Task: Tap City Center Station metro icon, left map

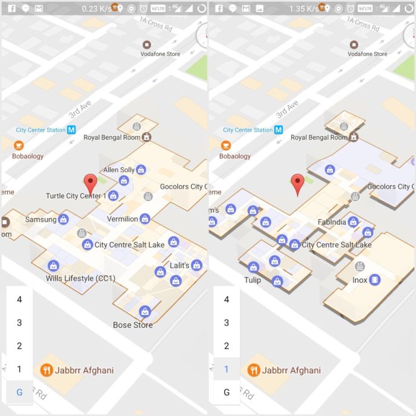Action: 71,130
